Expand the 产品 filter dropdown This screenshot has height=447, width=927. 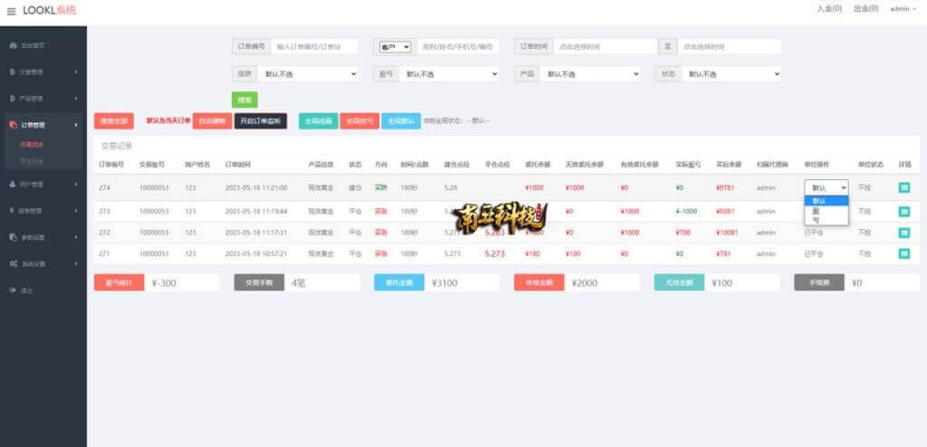pyautogui.click(x=596, y=74)
